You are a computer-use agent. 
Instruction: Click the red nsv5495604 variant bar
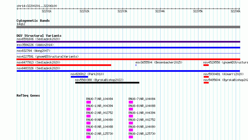pyautogui.click(x=206, y=83)
